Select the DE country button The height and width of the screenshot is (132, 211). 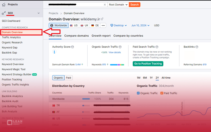[95, 25]
